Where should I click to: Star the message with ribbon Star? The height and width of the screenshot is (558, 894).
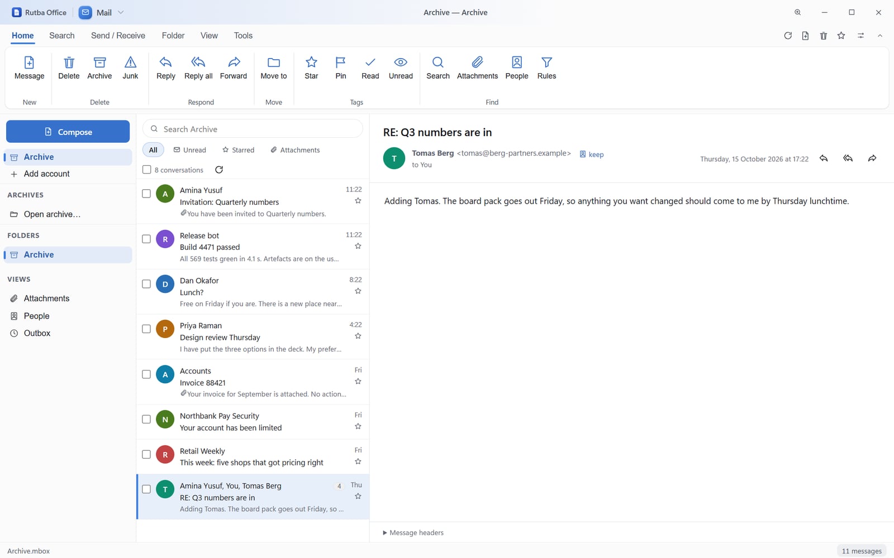(x=311, y=68)
